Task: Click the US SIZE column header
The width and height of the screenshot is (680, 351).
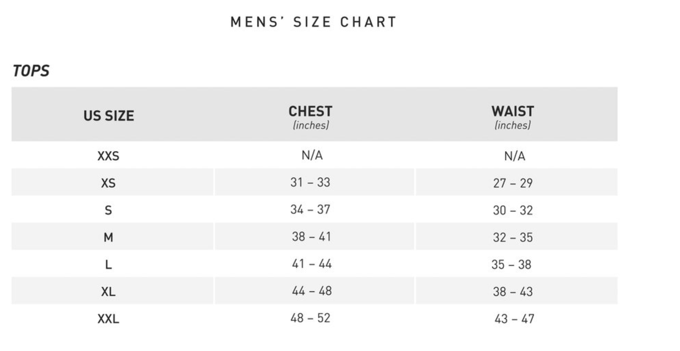Action: click(109, 116)
